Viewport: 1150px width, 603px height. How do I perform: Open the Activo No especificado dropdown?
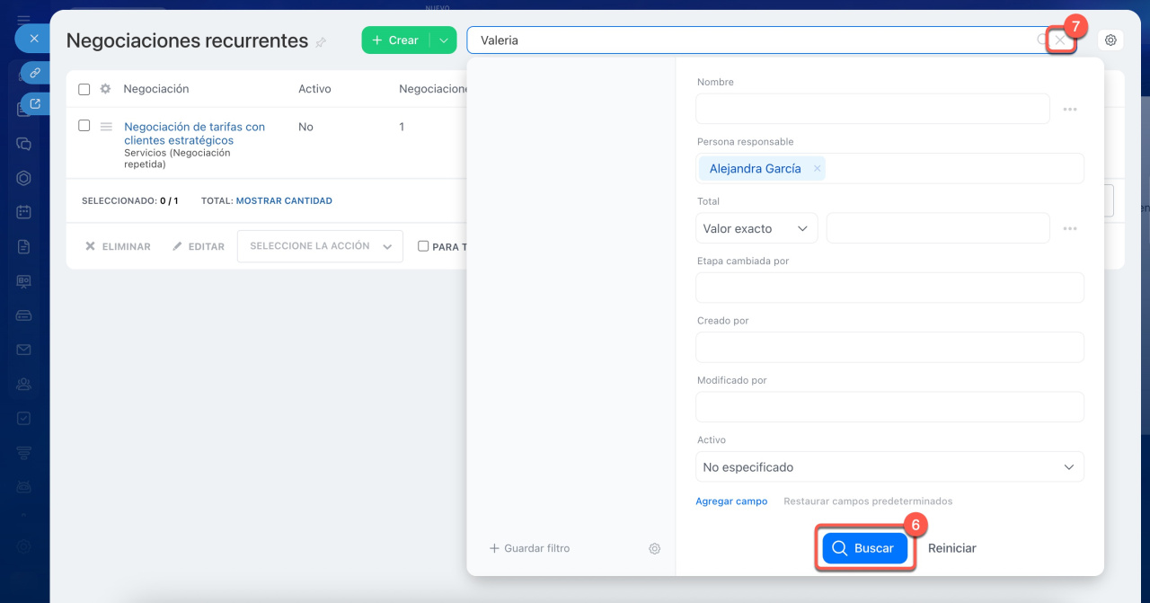point(889,467)
